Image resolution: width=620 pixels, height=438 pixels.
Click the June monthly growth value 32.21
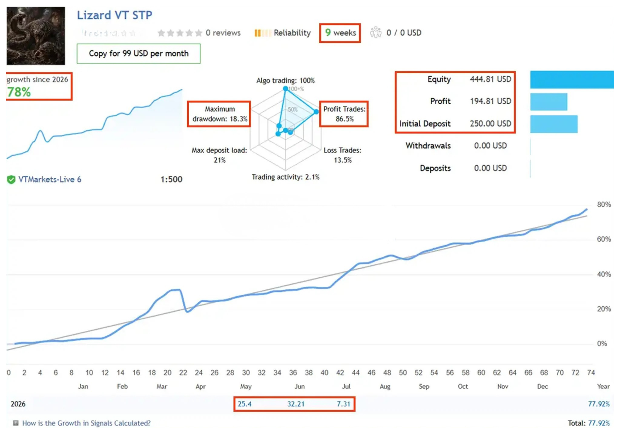point(296,404)
